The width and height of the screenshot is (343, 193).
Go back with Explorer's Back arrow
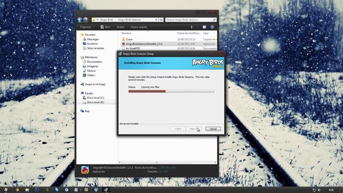[x=80, y=20]
